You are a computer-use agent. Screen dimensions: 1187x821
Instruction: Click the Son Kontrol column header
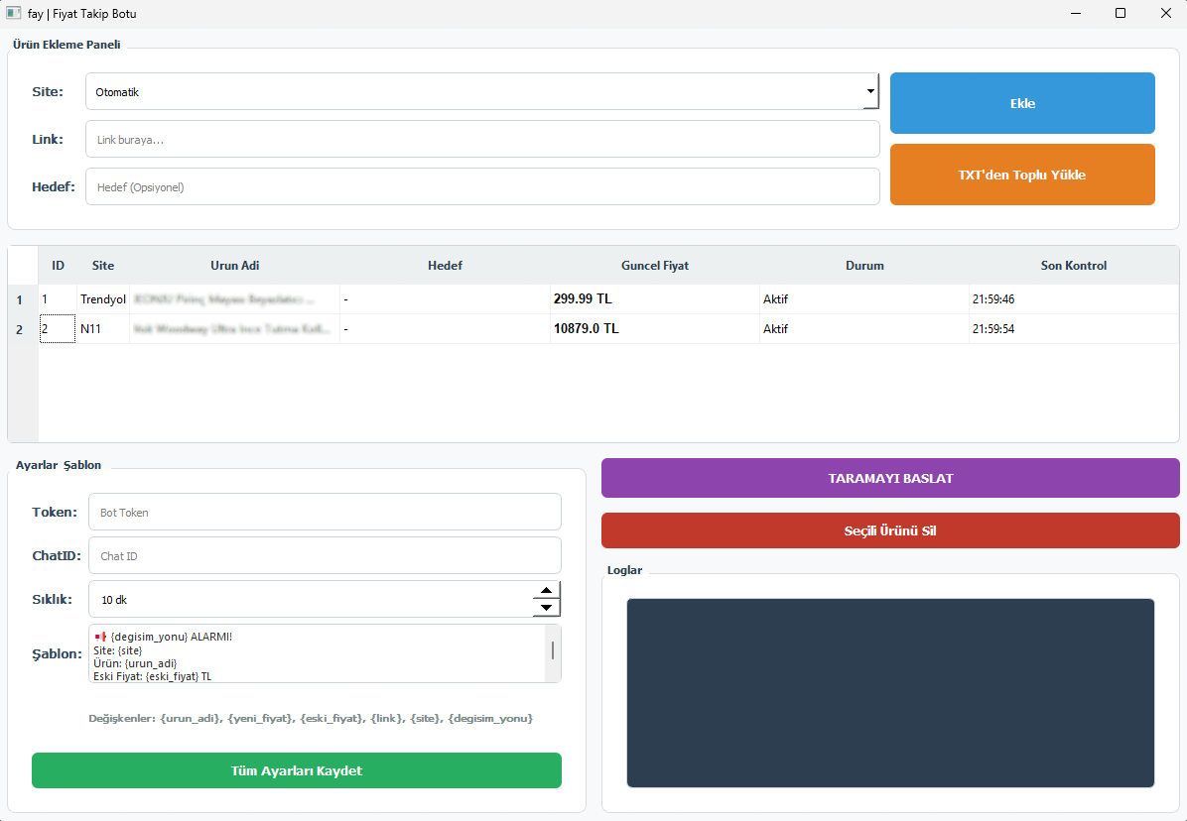click(1074, 266)
